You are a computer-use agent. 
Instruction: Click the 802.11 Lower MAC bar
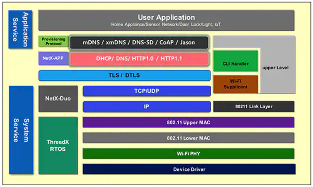(189, 138)
